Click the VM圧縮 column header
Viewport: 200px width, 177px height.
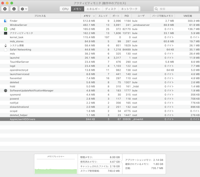pos(187,16)
